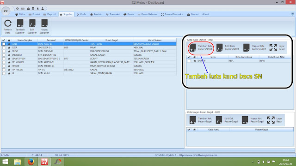
Task: Tick the checkbox for XL supplier
Action: [4, 73]
